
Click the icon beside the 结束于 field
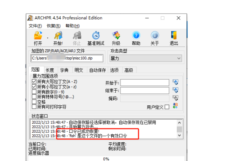coord(176,90)
